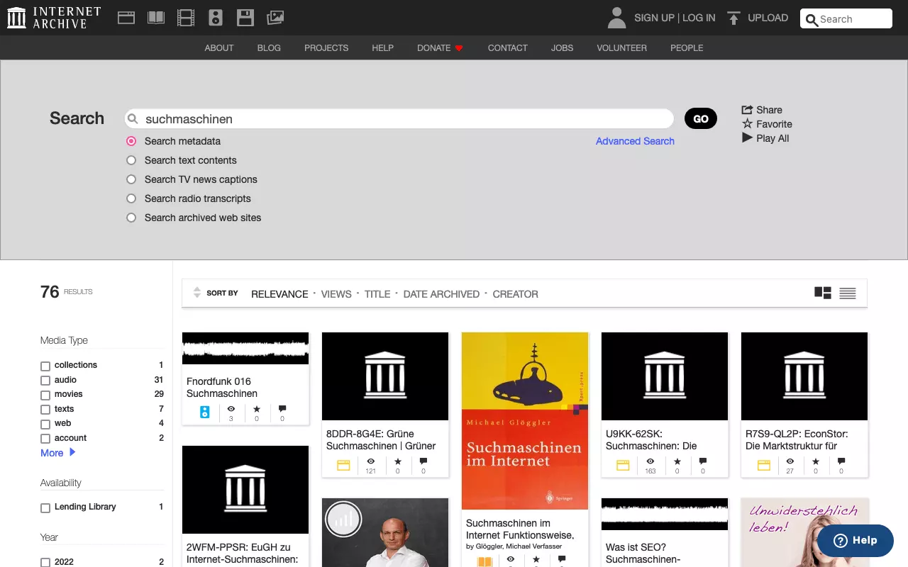Check the Lending Library availability filter
This screenshot has height=567, width=908.
coord(45,507)
